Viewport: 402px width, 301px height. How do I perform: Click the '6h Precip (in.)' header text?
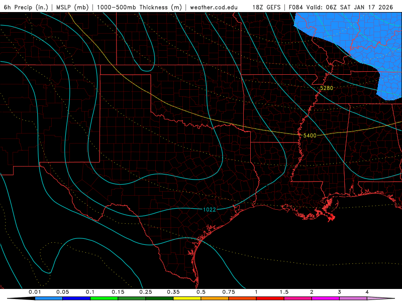26,7
